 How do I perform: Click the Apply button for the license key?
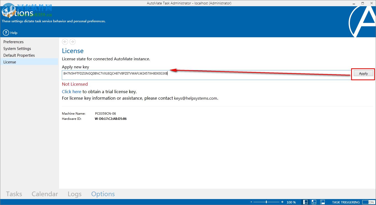point(363,74)
